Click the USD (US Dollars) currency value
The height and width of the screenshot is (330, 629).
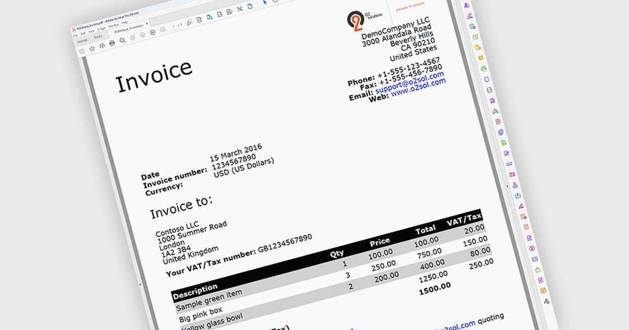pyautogui.click(x=244, y=169)
